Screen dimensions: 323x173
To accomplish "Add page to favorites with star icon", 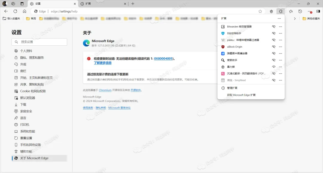I will (x=260, y=11).
